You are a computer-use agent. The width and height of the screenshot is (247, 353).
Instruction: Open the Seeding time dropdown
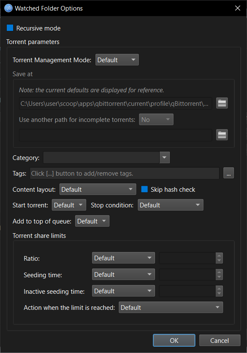(123, 274)
